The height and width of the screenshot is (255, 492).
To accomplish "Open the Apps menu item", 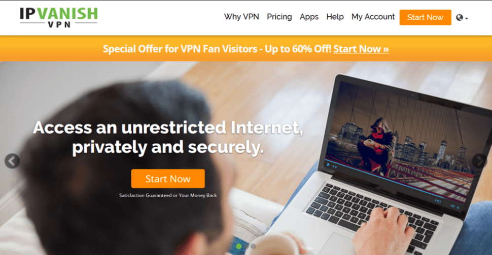I will coord(309,17).
